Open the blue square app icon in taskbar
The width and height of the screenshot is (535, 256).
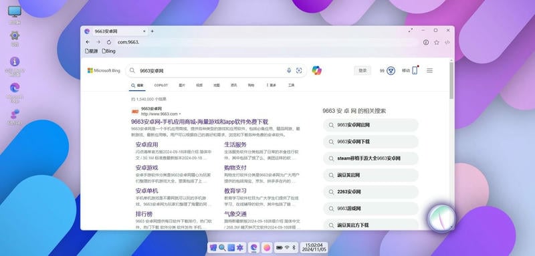click(231, 248)
